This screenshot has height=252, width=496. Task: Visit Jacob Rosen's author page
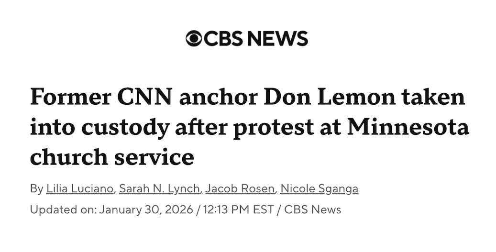[x=240, y=189]
